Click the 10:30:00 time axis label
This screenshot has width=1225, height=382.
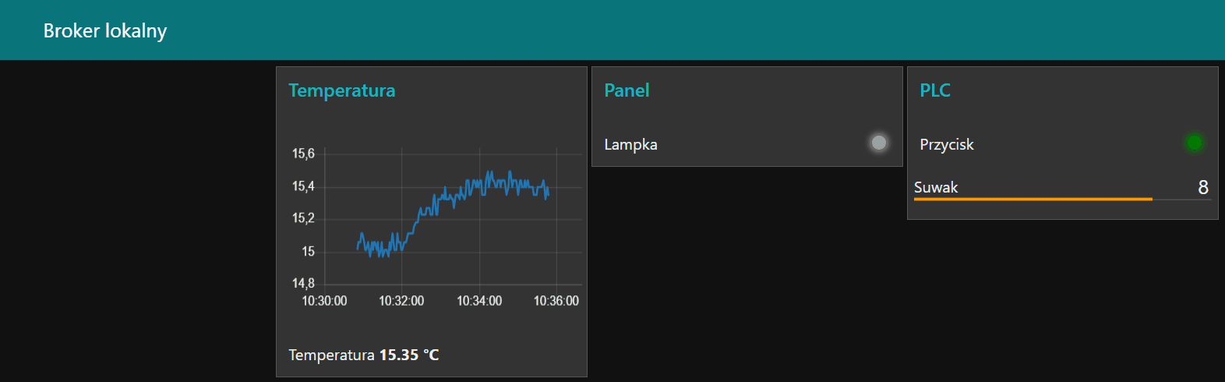tap(324, 301)
